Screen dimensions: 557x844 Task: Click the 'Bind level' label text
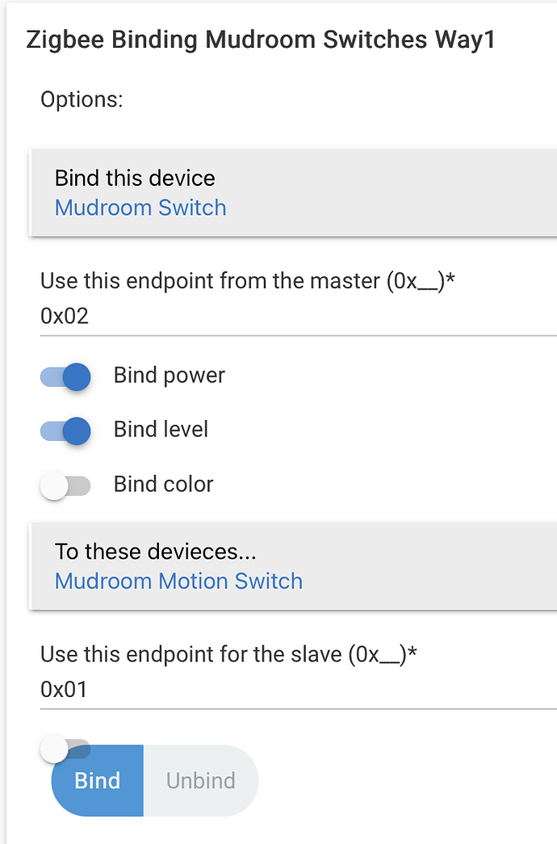tap(161, 430)
